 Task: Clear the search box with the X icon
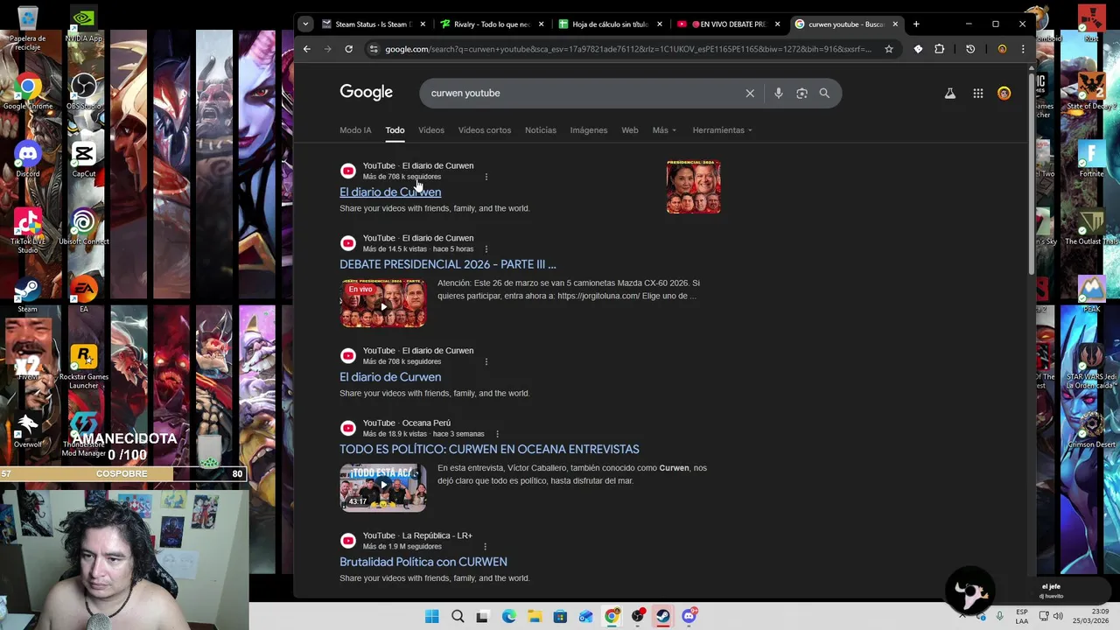click(750, 93)
